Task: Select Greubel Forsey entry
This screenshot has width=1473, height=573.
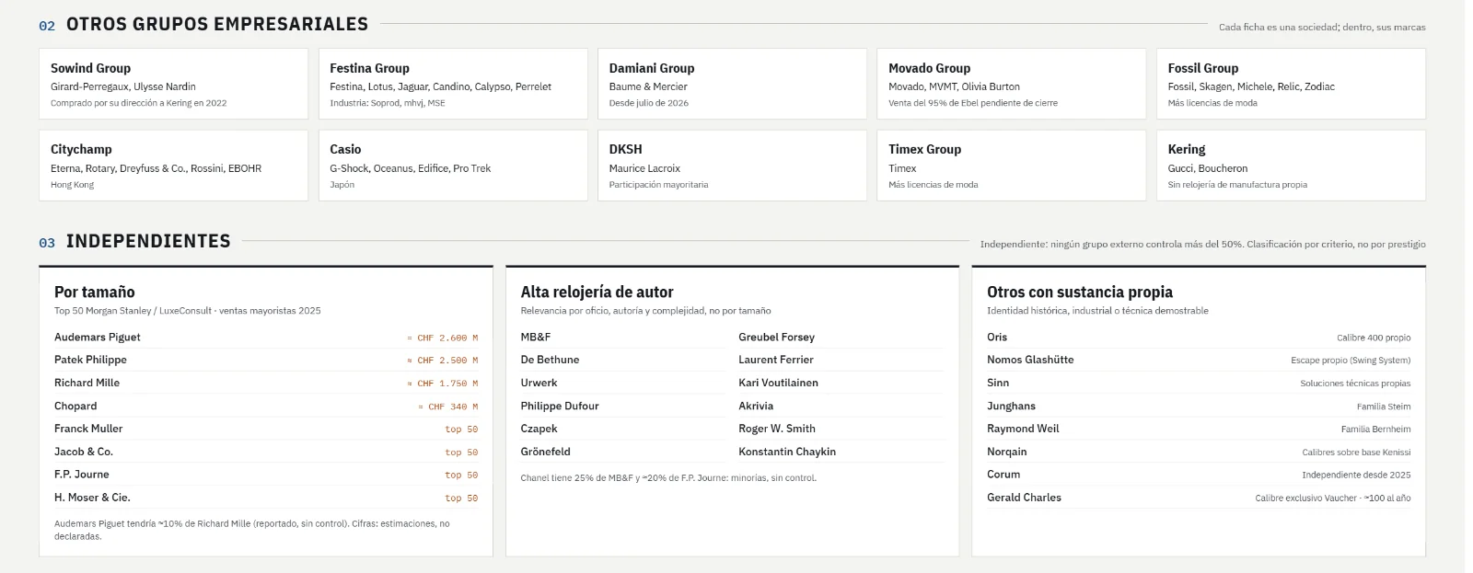Action: coord(776,337)
